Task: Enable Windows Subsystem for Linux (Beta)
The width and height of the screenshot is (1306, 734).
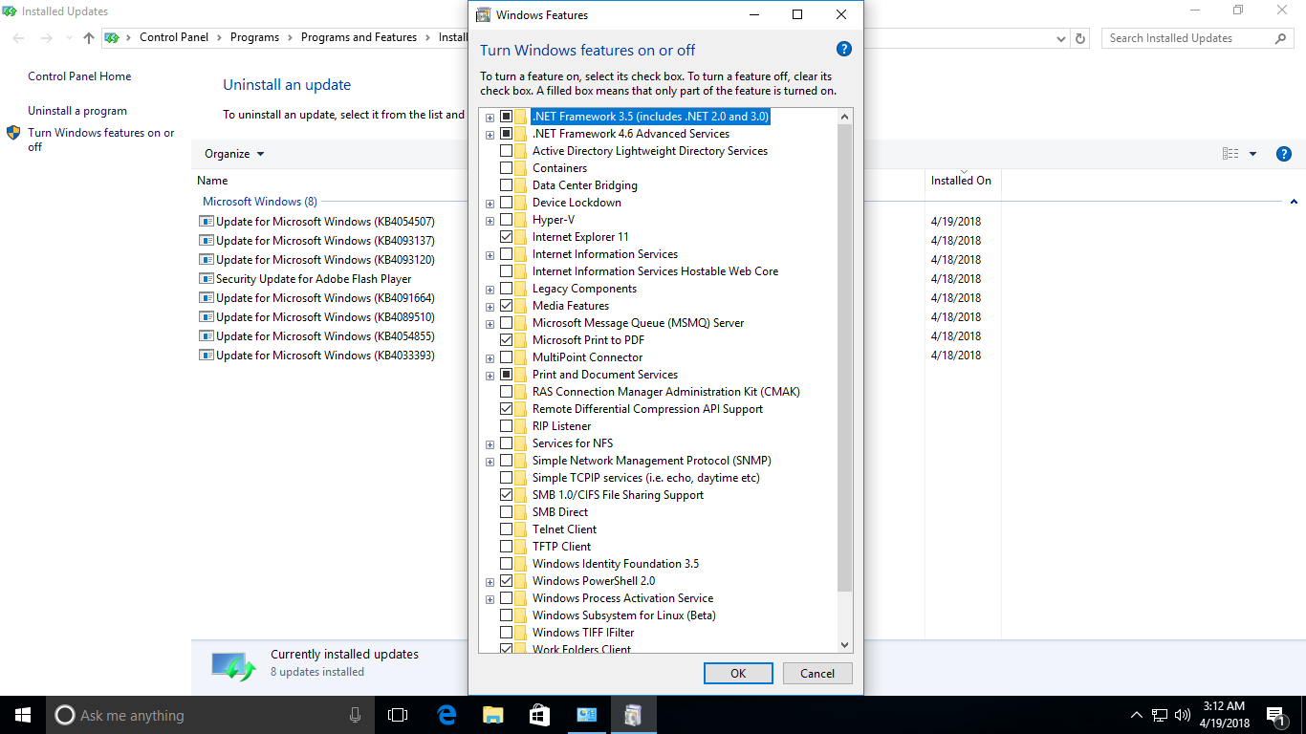Action: tap(506, 615)
